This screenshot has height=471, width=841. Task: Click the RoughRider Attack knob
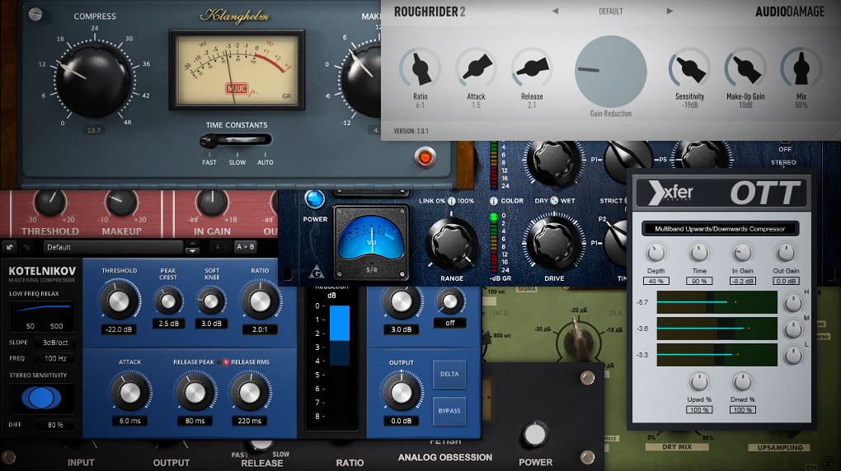(x=477, y=68)
